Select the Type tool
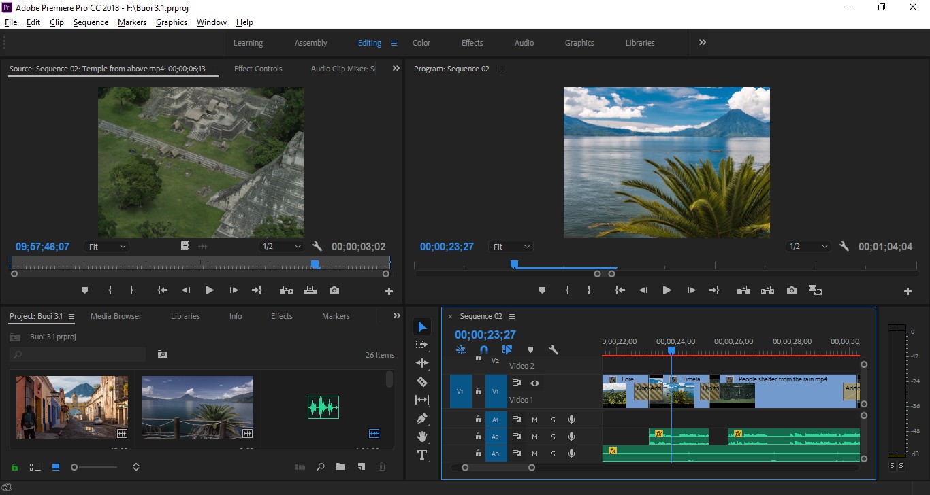This screenshot has height=495, width=930. [x=422, y=455]
